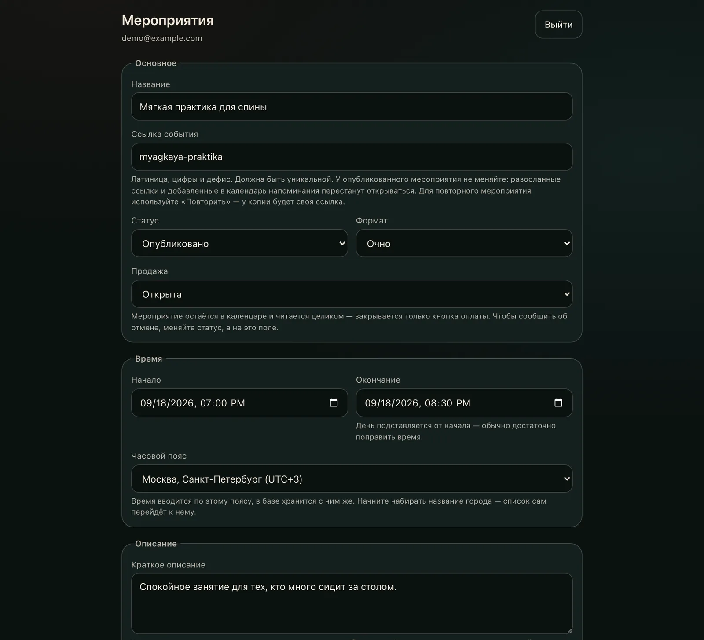Click into the Ссылка события field
The width and height of the screenshot is (704, 640).
352,157
